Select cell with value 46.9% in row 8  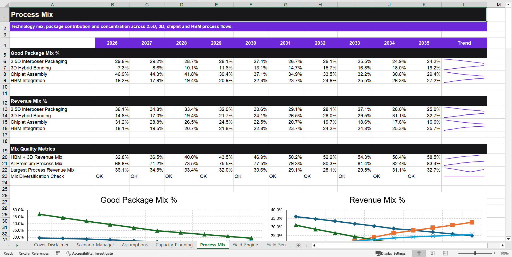112,74
